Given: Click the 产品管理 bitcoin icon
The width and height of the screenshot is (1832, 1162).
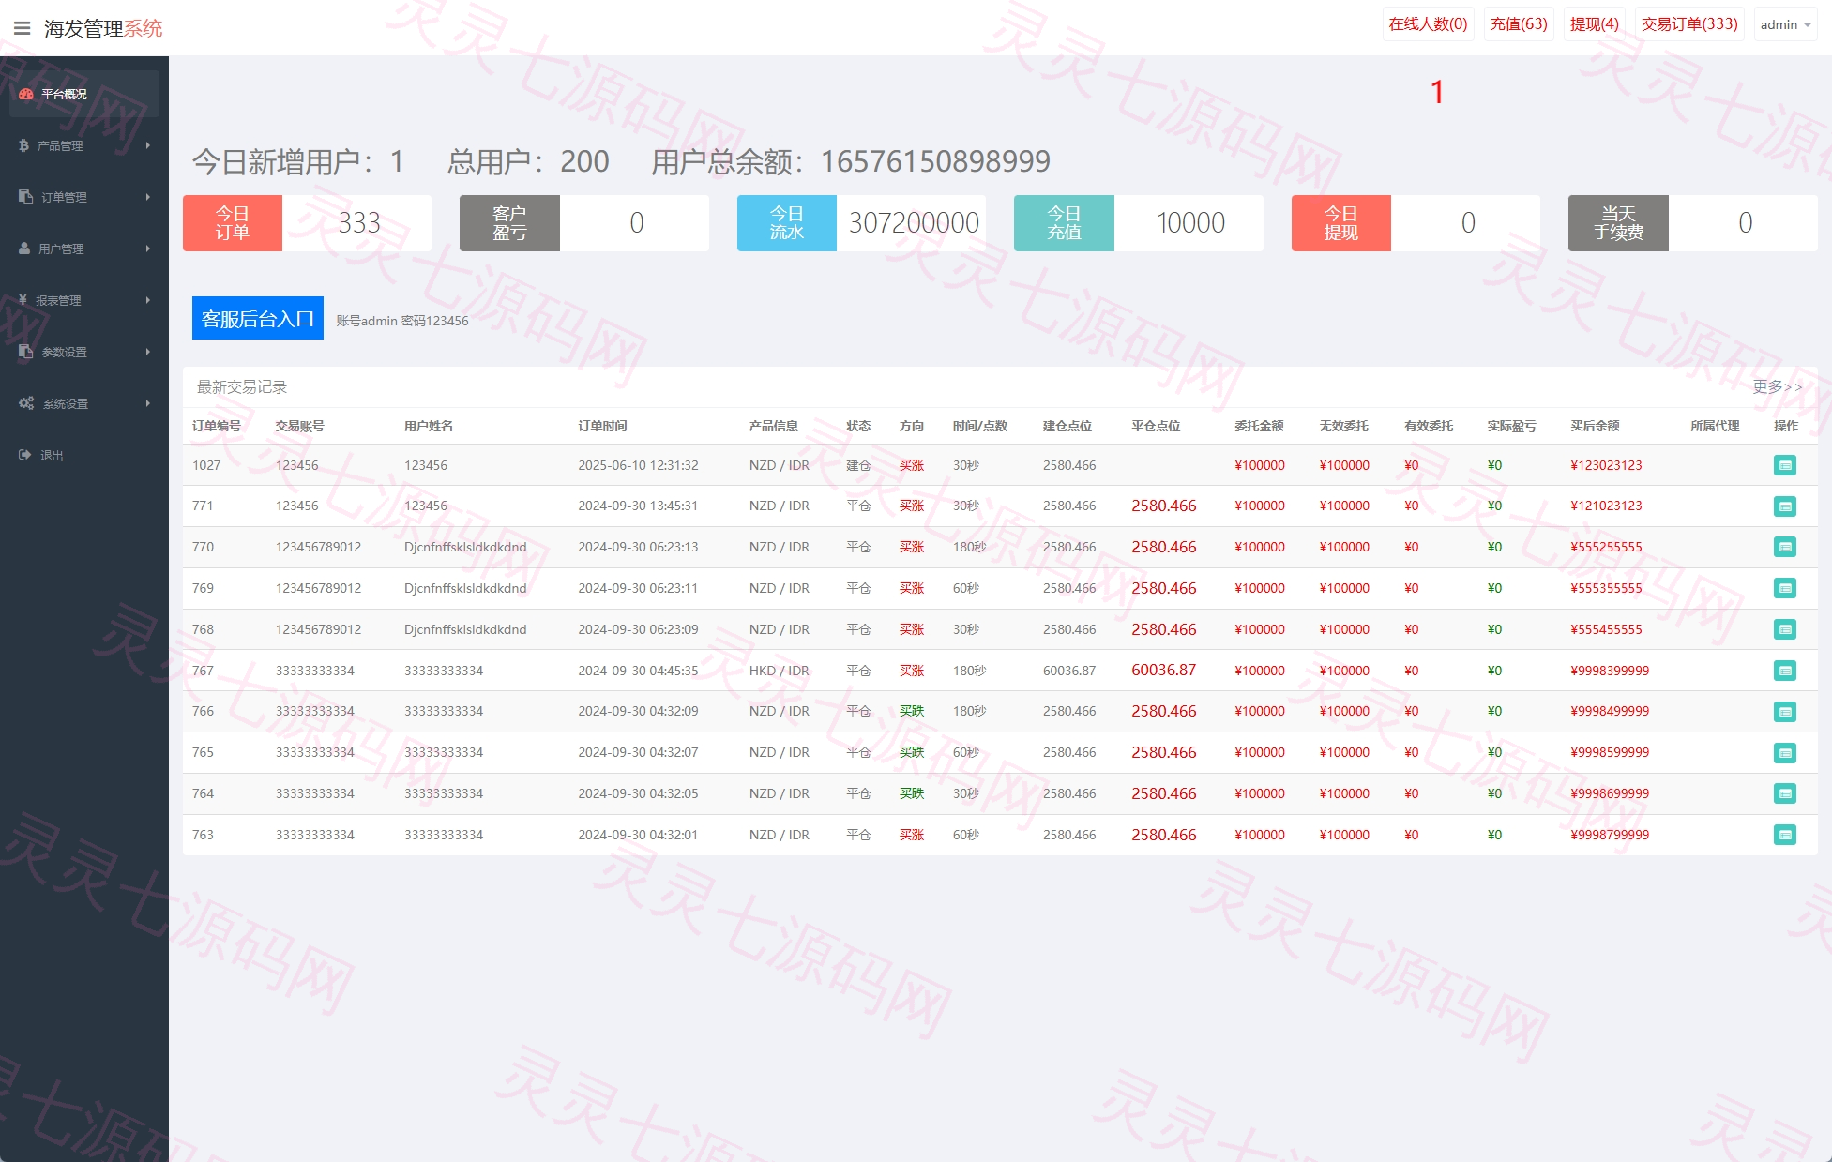Looking at the screenshot, I should coord(23,145).
